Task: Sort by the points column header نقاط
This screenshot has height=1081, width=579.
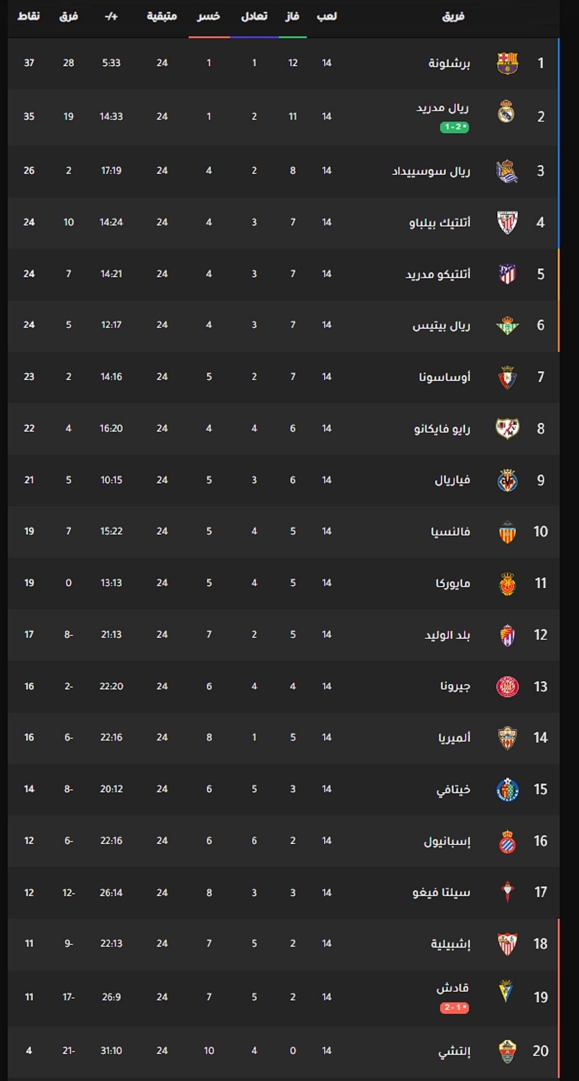Action: (x=28, y=16)
